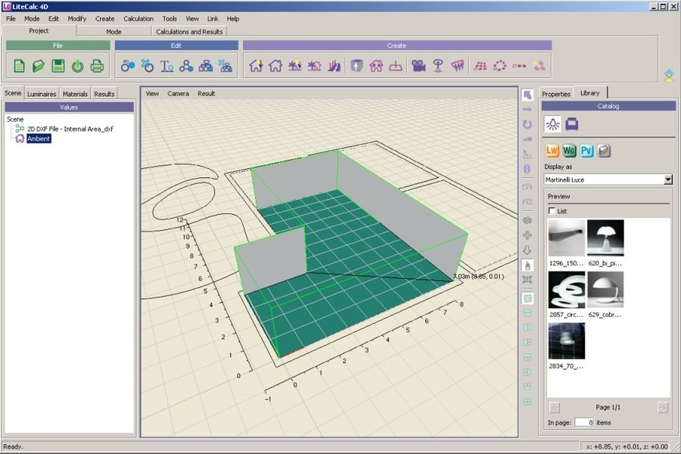Show furniture catalog with the sofa icon
681x454 pixels.
571,125
